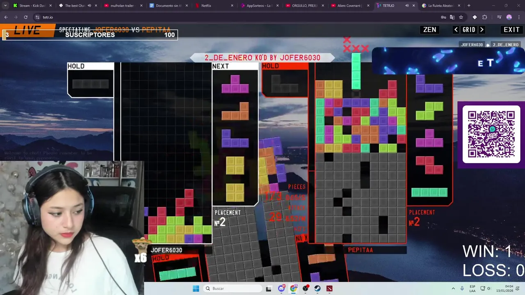Open the AppSorteos browser tab
Screen dimensions: 525x295
tap(259, 6)
